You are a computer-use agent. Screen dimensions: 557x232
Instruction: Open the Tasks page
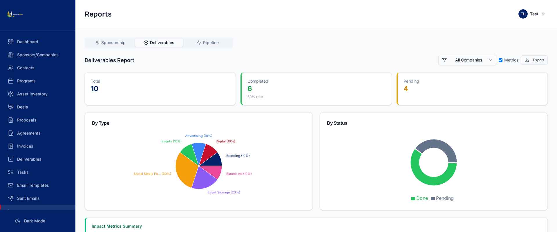(38, 172)
